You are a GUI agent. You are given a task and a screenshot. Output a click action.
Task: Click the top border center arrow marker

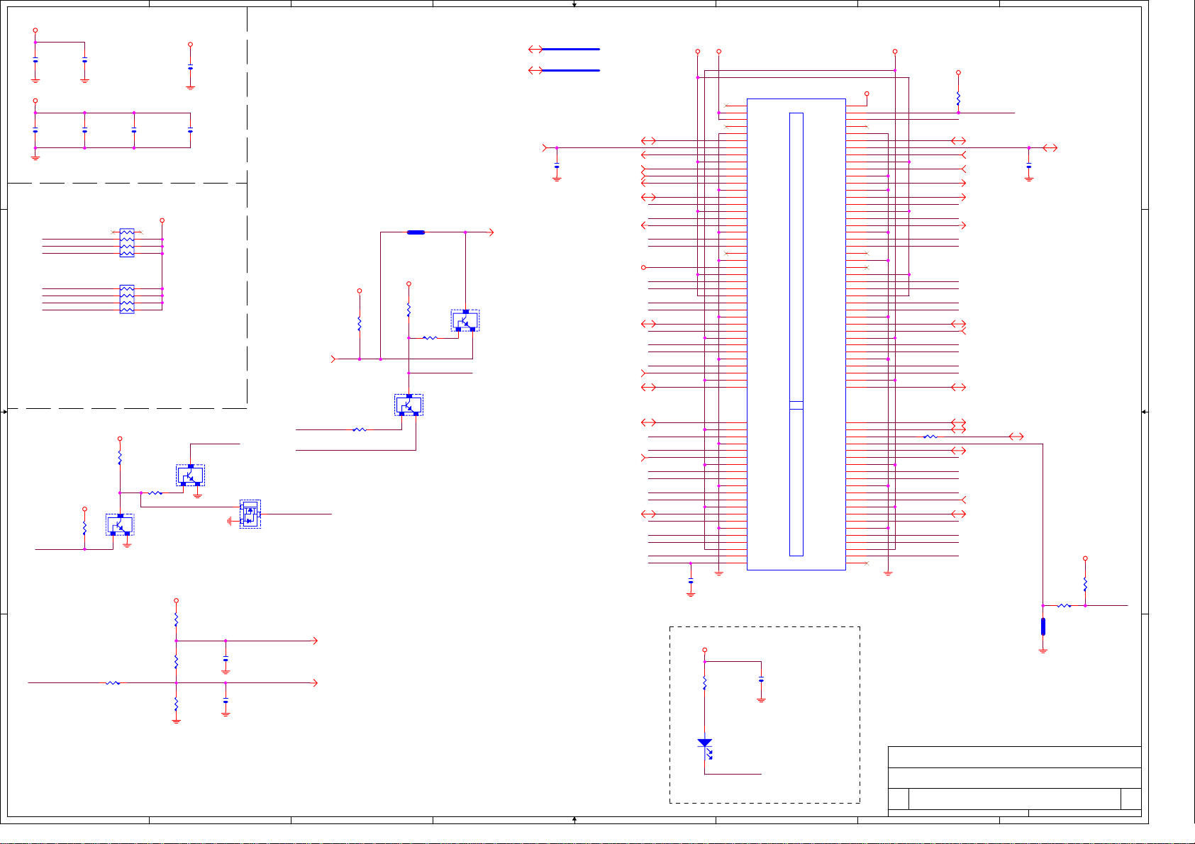point(574,4)
